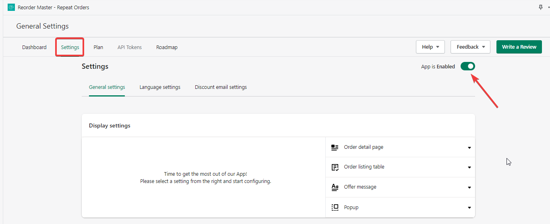
Task: Click the Order listing table icon
Action: point(335,167)
